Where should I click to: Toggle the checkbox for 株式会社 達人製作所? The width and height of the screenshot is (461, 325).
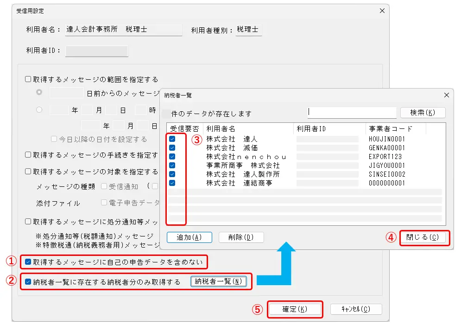click(x=172, y=174)
